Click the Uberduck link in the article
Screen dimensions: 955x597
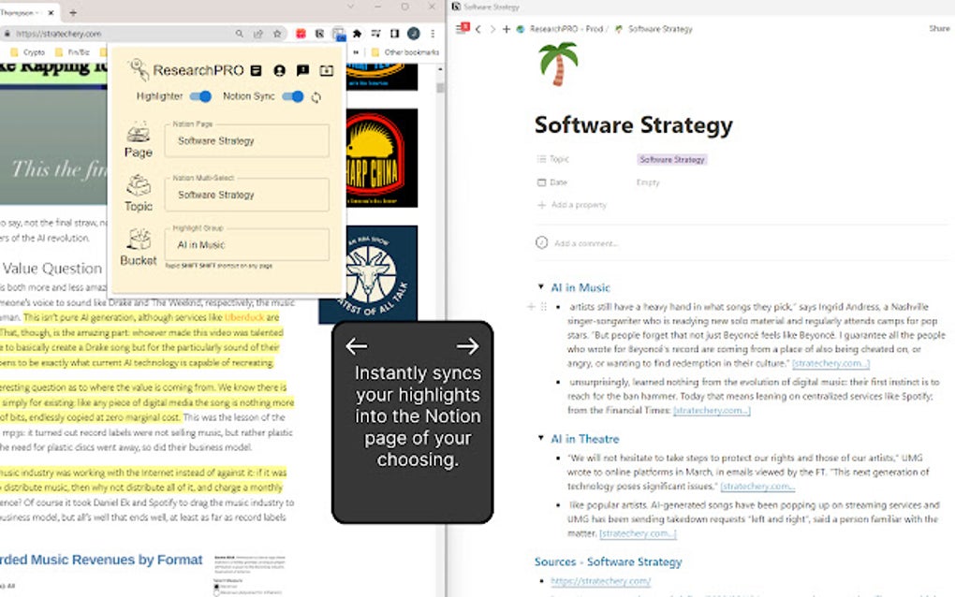click(244, 317)
